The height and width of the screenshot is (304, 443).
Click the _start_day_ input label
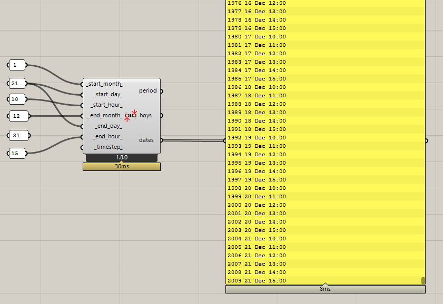pos(107,94)
